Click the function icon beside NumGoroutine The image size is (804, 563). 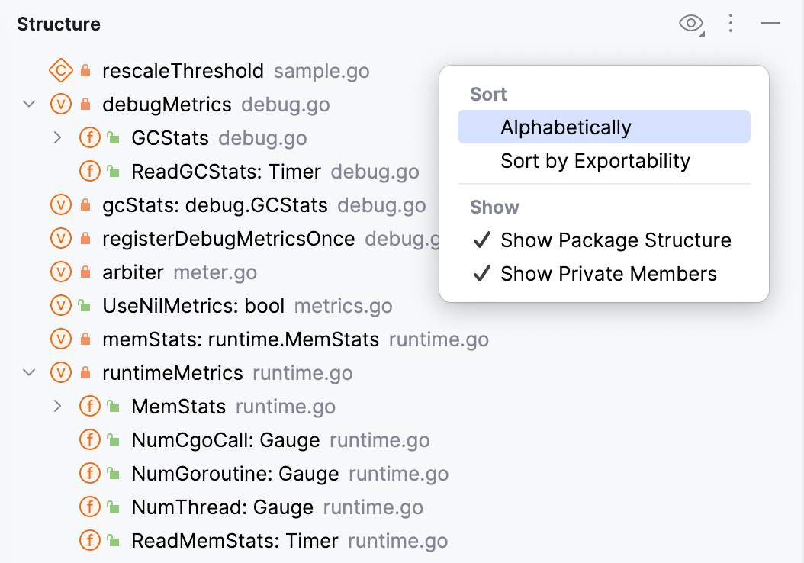coord(89,474)
